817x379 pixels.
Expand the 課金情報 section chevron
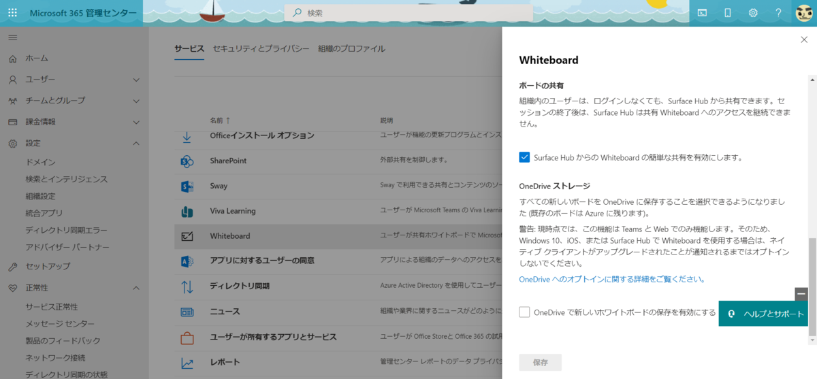click(136, 122)
